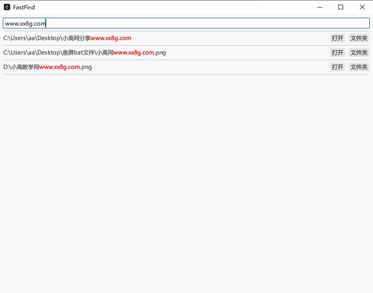Show folder for the 小高网分享www.xx8g.com result
The height and width of the screenshot is (293, 373).
tap(359, 38)
